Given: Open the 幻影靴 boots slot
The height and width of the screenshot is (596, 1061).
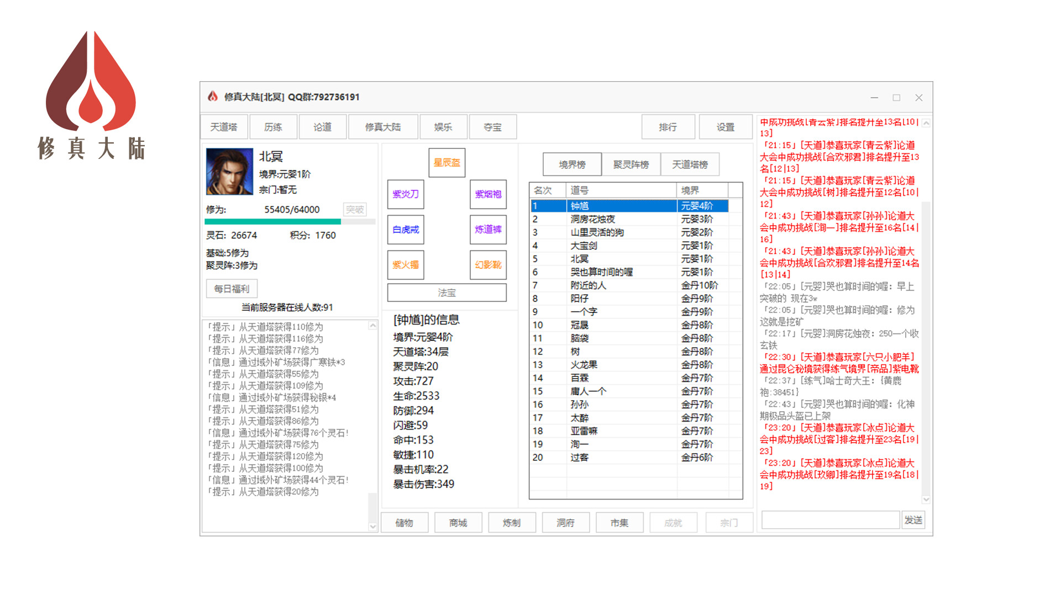Looking at the screenshot, I should [x=489, y=265].
